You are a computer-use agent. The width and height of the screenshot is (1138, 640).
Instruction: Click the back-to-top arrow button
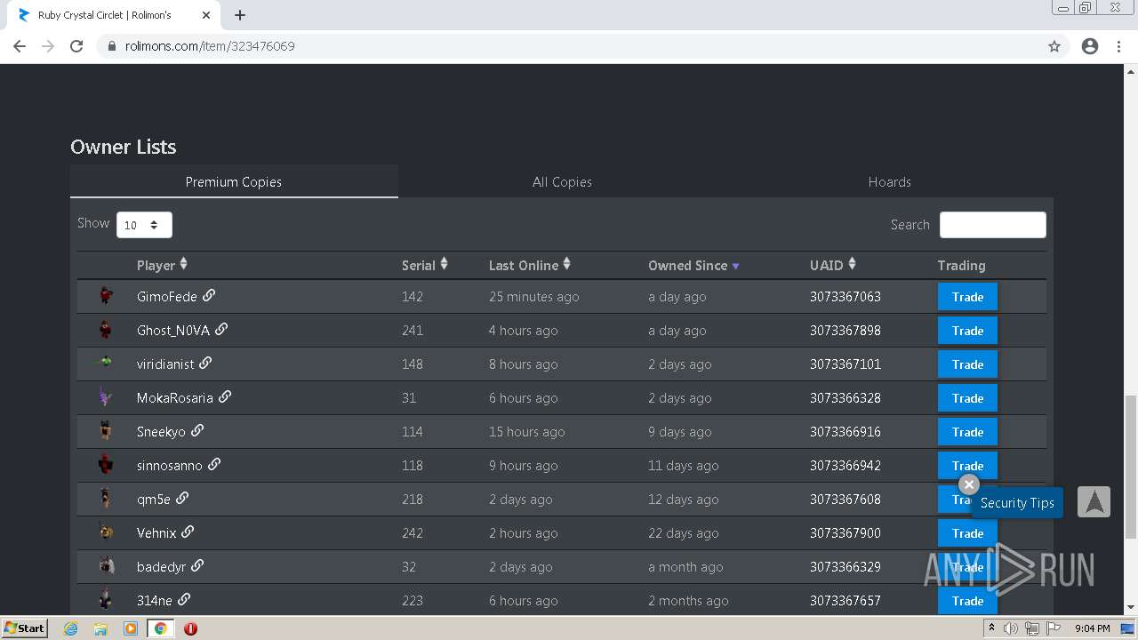coord(1094,502)
